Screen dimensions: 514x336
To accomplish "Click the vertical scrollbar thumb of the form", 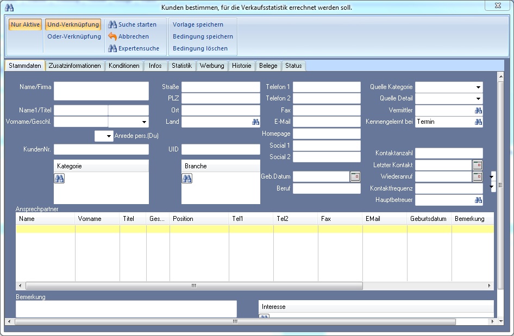I will (x=500, y=185).
